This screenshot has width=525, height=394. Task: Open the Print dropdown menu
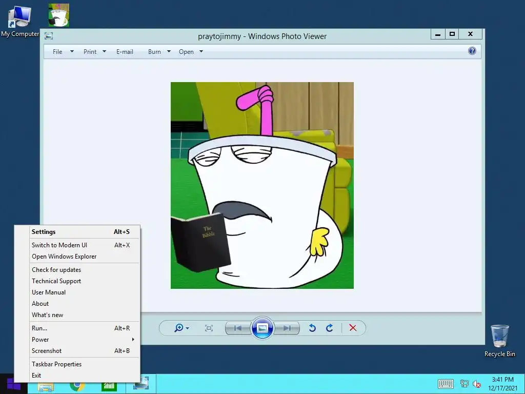click(x=95, y=52)
